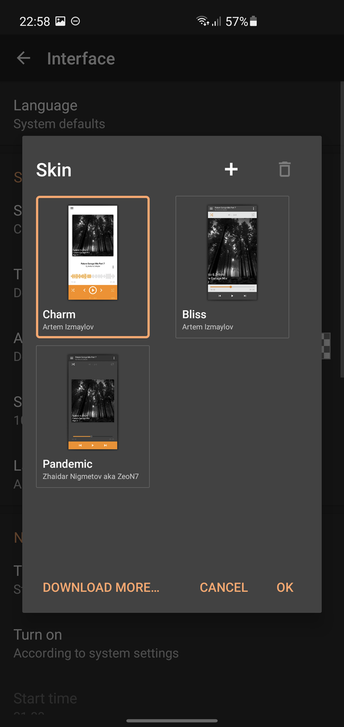Tap the battery icon in status bar
This screenshot has width=344, height=727.
(x=254, y=21)
